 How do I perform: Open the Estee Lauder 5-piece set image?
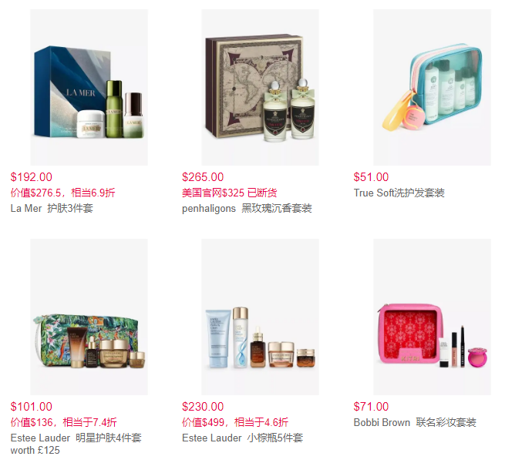pyautogui.click(x=261, y=317)
